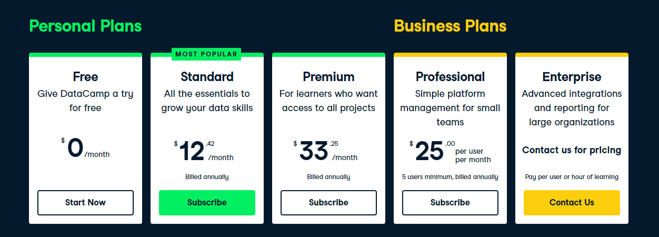659x237 pixels.
Task: Click 'Pay per user or hour of learning'
Action: (x=572, y=177)
